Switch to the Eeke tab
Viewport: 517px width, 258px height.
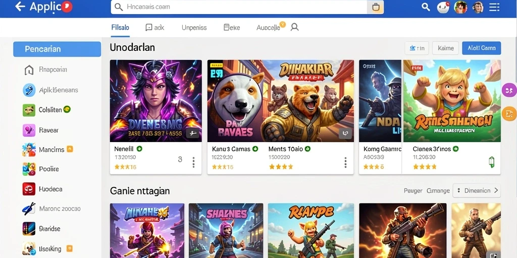232,28
